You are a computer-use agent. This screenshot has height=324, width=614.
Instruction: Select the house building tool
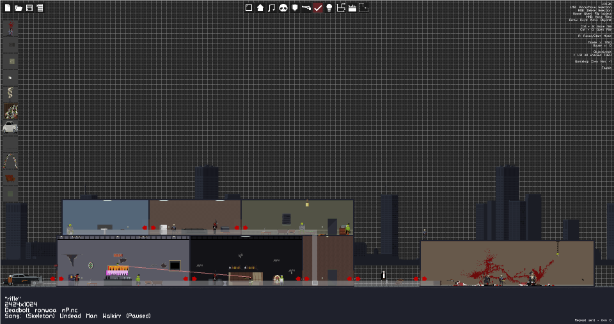(260, 8)
